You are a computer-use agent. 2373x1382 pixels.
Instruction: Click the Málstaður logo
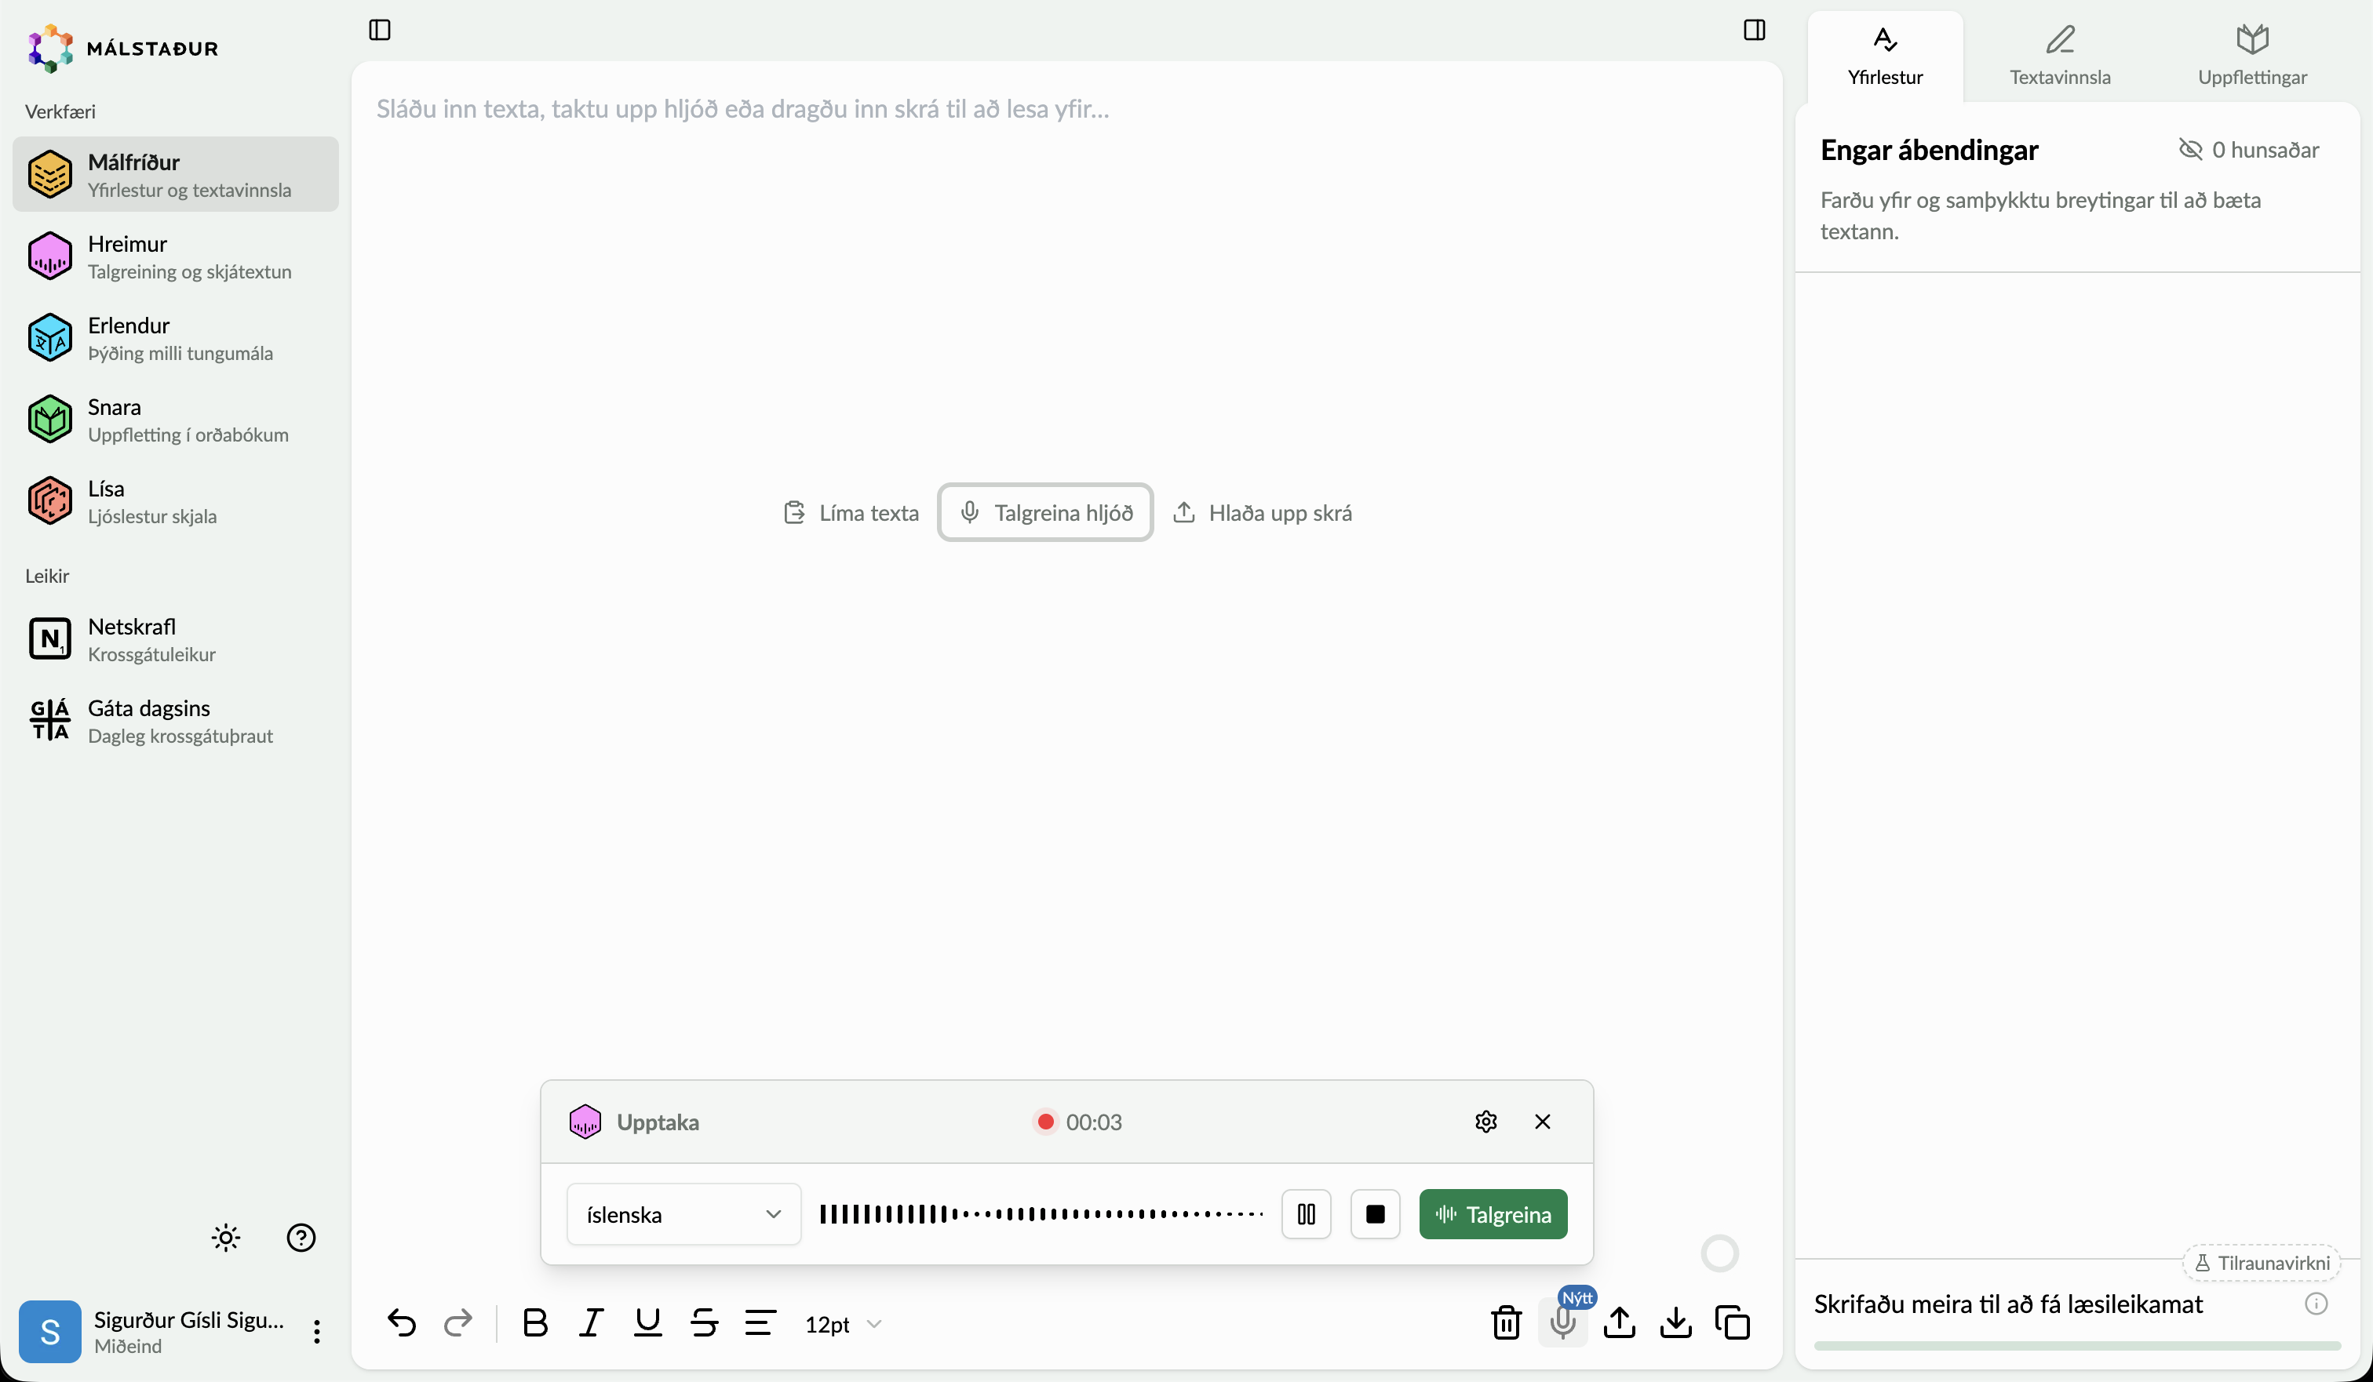point(123,48)
